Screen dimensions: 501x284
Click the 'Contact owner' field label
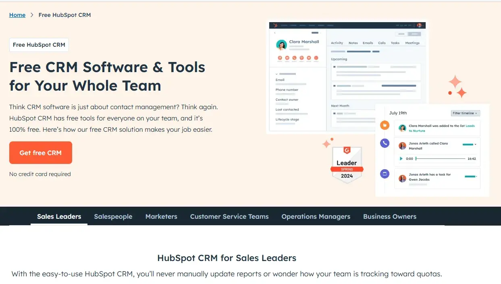coord(287,100)
